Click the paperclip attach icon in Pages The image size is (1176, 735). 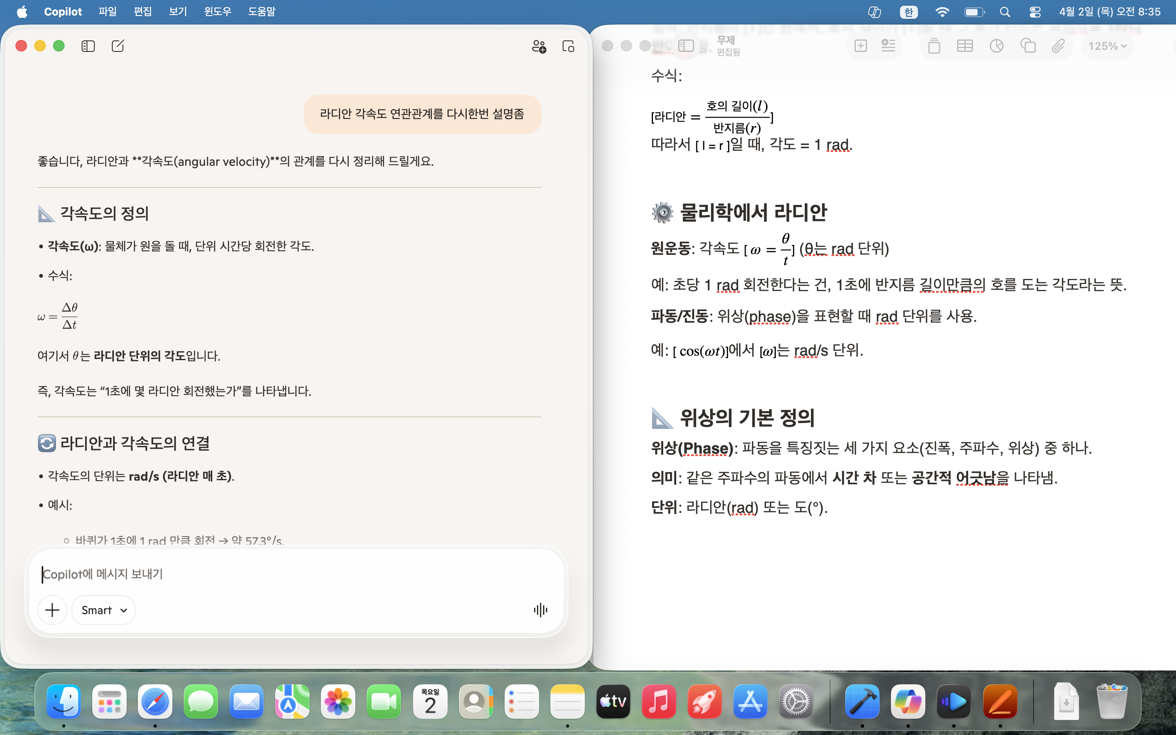(x=1058, y=46)
